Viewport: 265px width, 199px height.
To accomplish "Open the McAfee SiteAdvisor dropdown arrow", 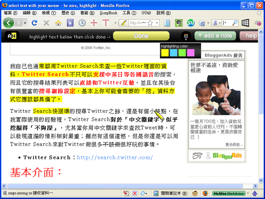I will coord(248,193).
